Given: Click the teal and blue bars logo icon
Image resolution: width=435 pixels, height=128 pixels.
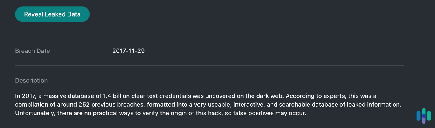Looking at the screenshot, I should [423, 116].
